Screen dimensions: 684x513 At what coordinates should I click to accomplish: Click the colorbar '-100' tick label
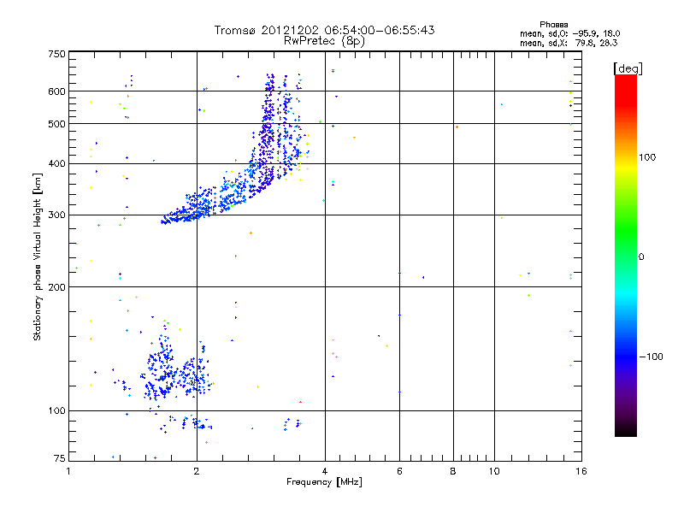pos(651,357)
